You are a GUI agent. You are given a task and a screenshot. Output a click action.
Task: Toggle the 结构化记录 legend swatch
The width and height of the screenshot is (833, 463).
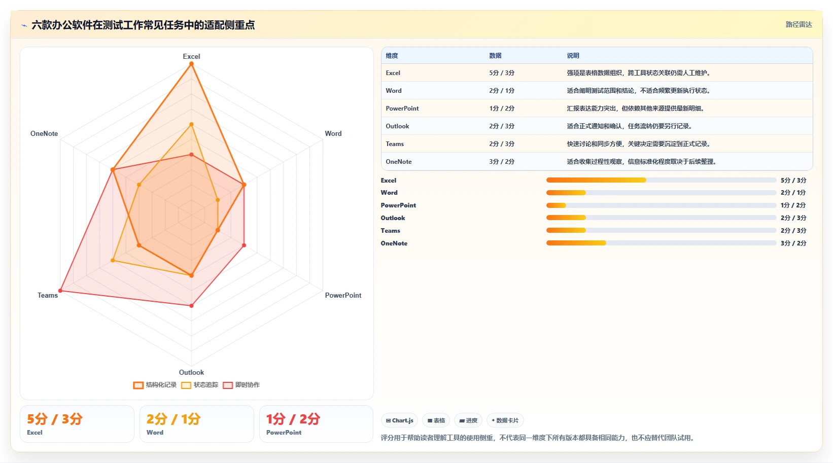[x=138, y=385]
